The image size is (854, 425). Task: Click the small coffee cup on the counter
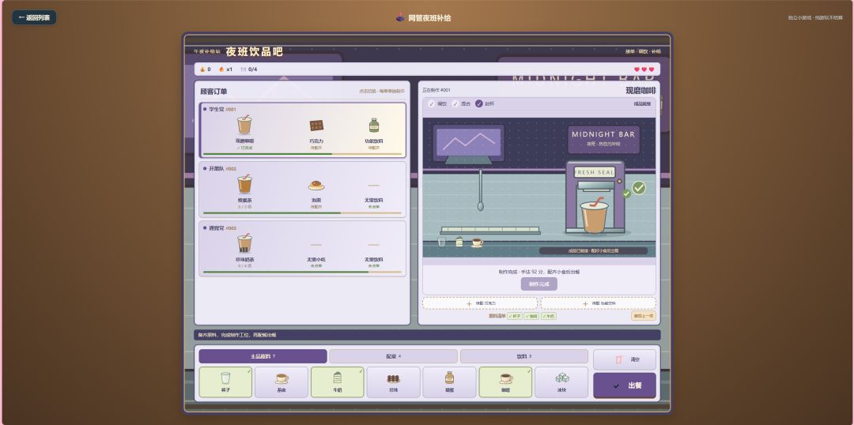[477, 243]
